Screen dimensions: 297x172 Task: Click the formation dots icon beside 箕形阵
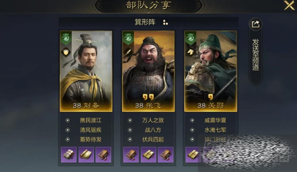(x=165, y=22)
